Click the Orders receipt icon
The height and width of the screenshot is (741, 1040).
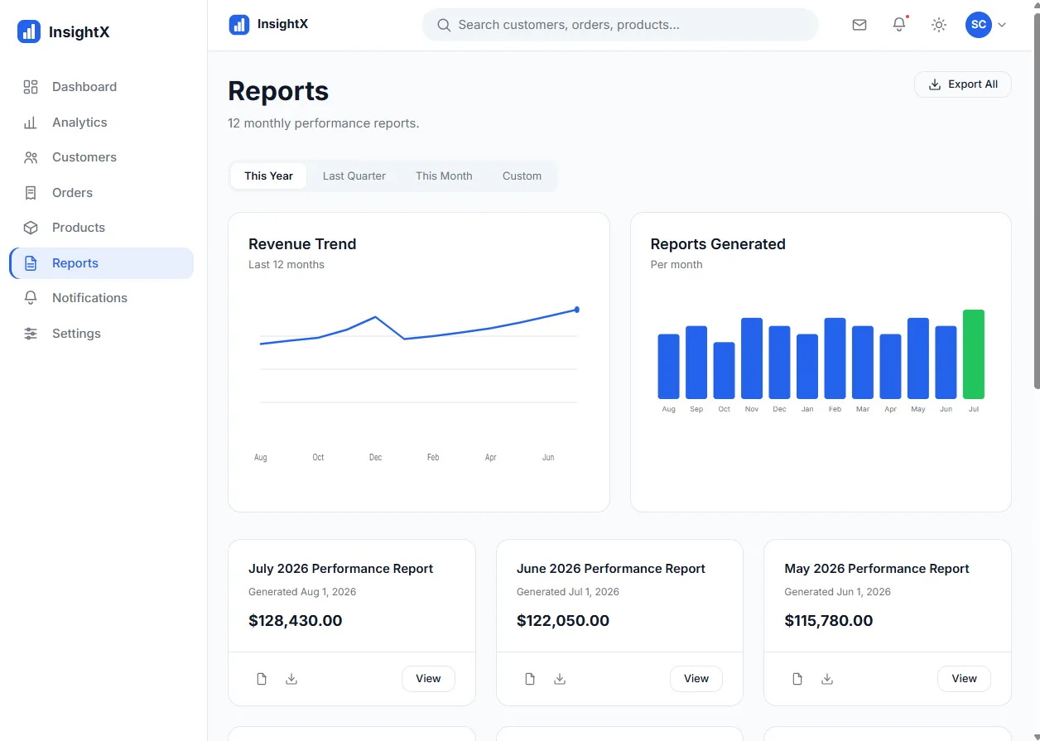(31, 193)
